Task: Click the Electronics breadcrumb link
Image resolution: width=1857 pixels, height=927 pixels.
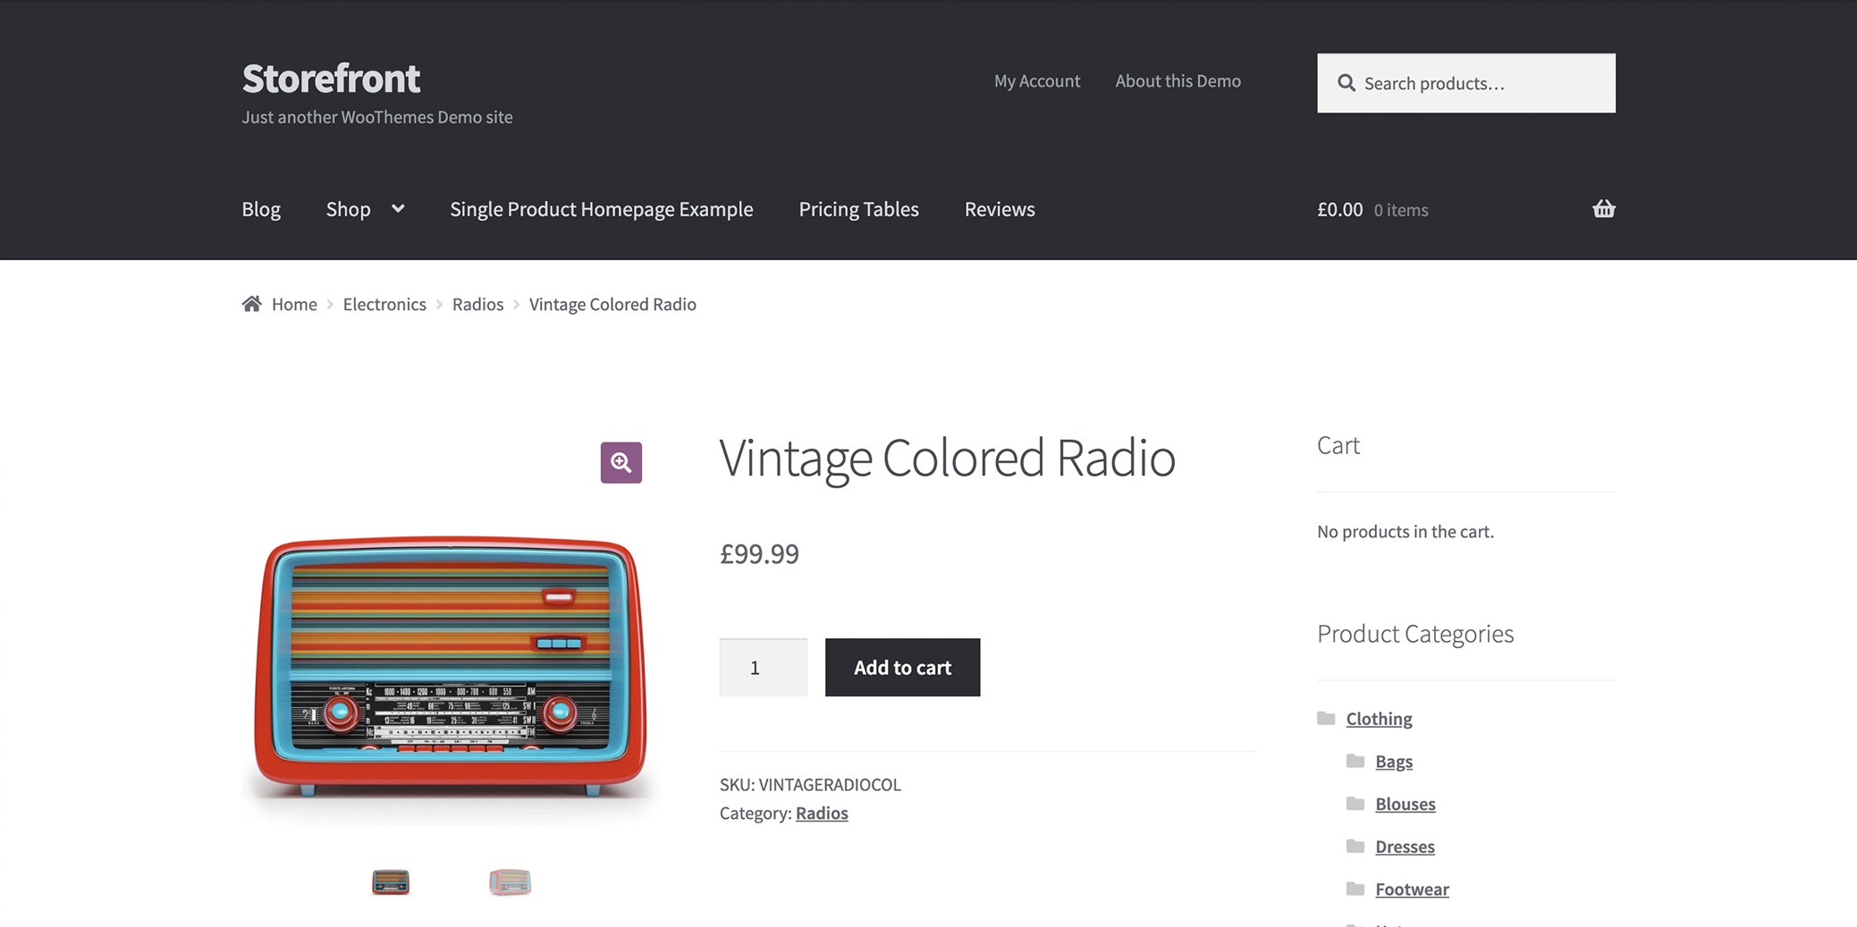Action: pos(384,304)
